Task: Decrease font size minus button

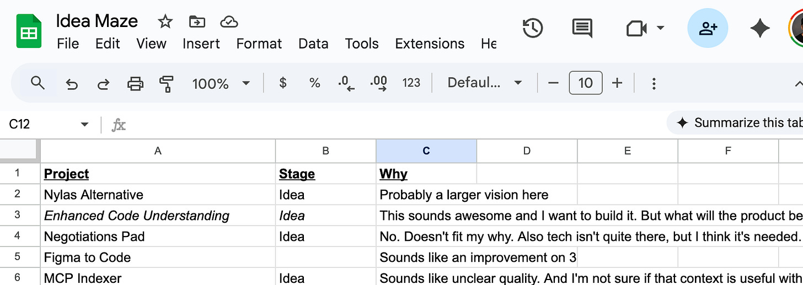Action: (553, 83)
